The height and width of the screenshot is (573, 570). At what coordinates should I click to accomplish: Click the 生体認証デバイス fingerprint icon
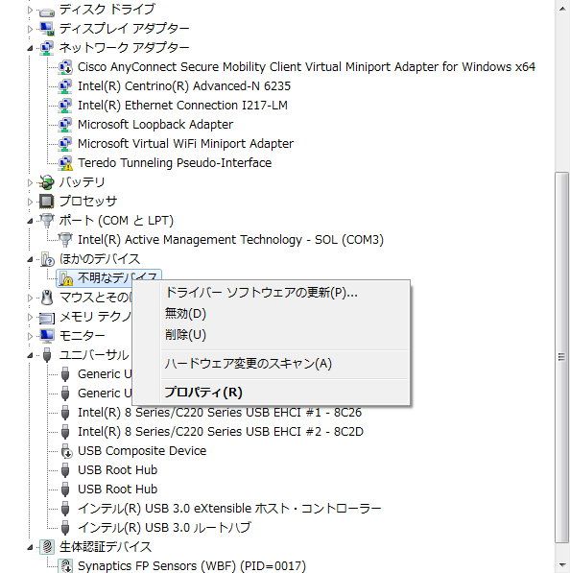click(x=47, y=547)
